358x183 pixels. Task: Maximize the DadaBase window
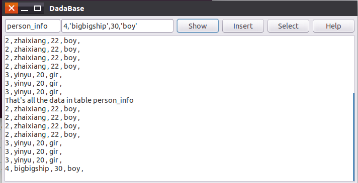(37, 9)
